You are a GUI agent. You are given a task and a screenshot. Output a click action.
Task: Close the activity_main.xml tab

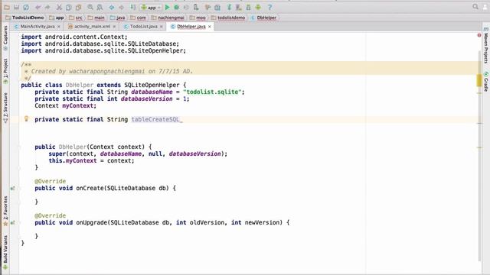tap(114, 27)
